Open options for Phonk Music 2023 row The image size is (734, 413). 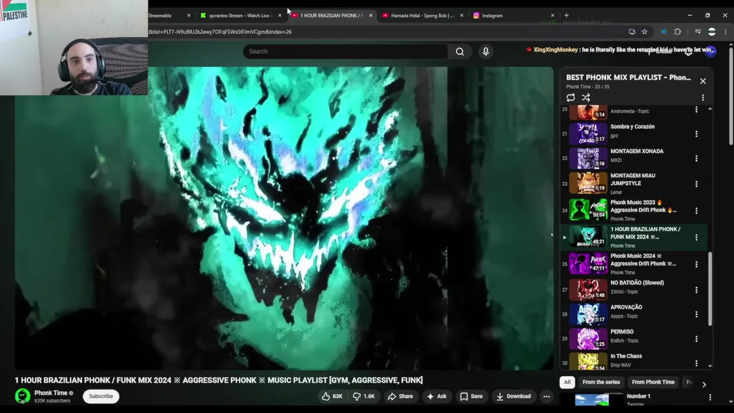coord(696,211)
